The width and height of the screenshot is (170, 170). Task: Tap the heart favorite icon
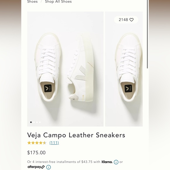(131, 20)
